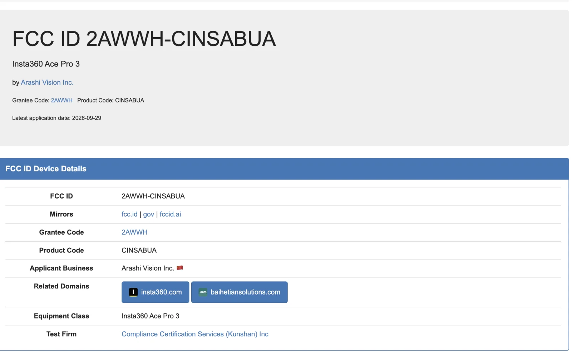This screenshot has width=572, height=352.
Task: Follow the 2AWWH grantee code link in header
Action: (x=61, y=100)
